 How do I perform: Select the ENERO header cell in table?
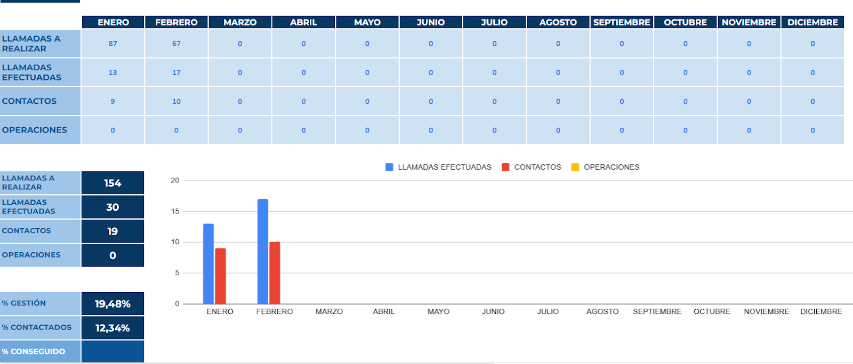tap(113, 22)
